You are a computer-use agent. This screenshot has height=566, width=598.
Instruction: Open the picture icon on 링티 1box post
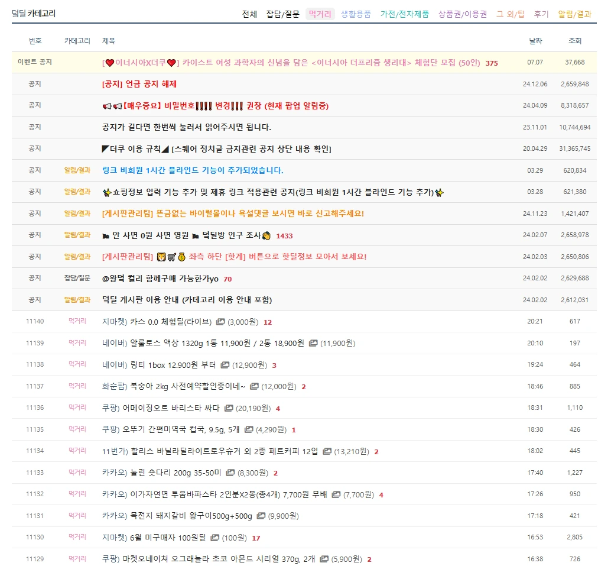point(225,365)
